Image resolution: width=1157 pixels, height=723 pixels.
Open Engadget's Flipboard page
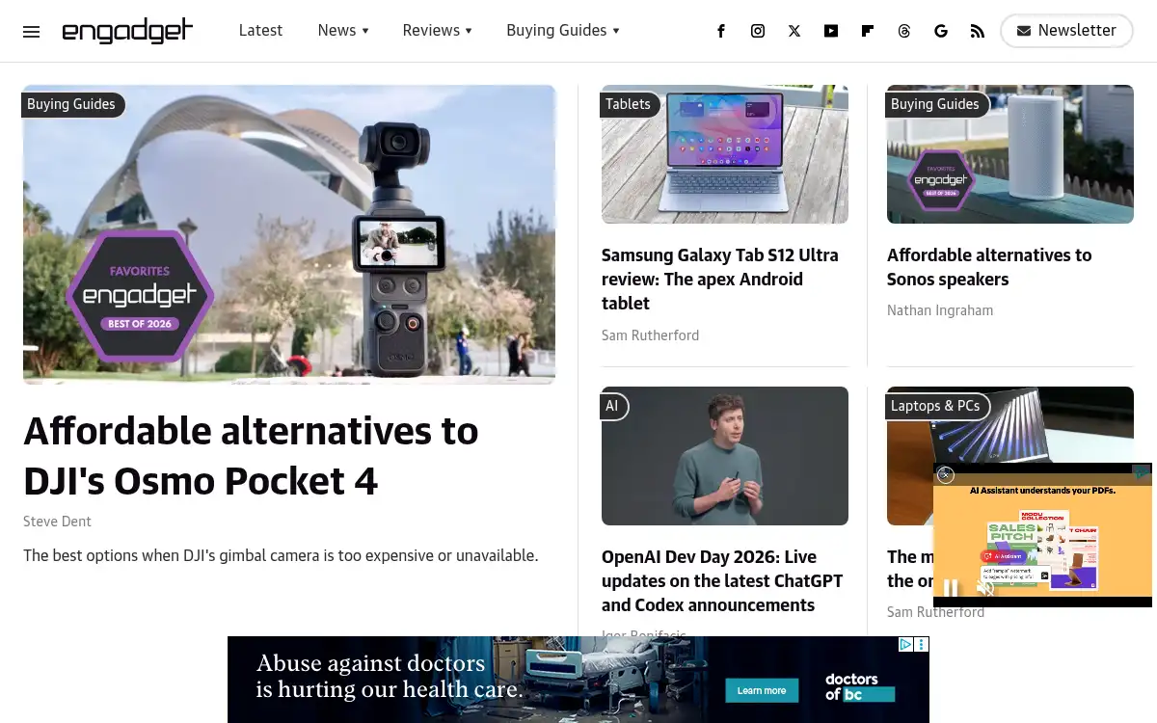click(868, 31)
